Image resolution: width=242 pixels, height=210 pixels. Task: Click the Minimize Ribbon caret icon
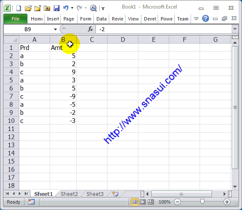coord(196,19)
